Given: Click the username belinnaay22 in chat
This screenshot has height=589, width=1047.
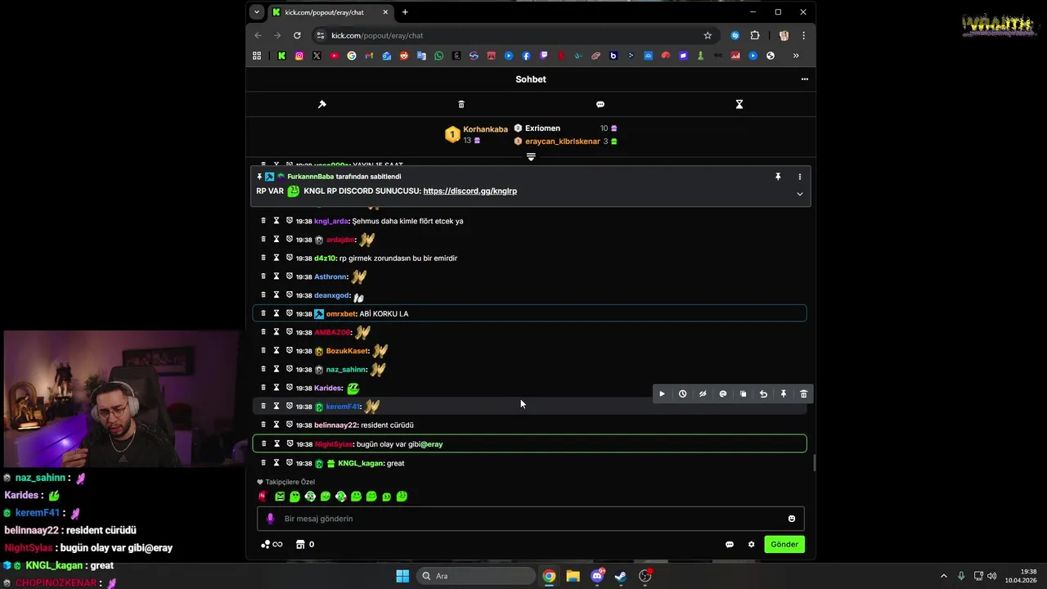Looking at the screenshot, I should pos(336,425).
